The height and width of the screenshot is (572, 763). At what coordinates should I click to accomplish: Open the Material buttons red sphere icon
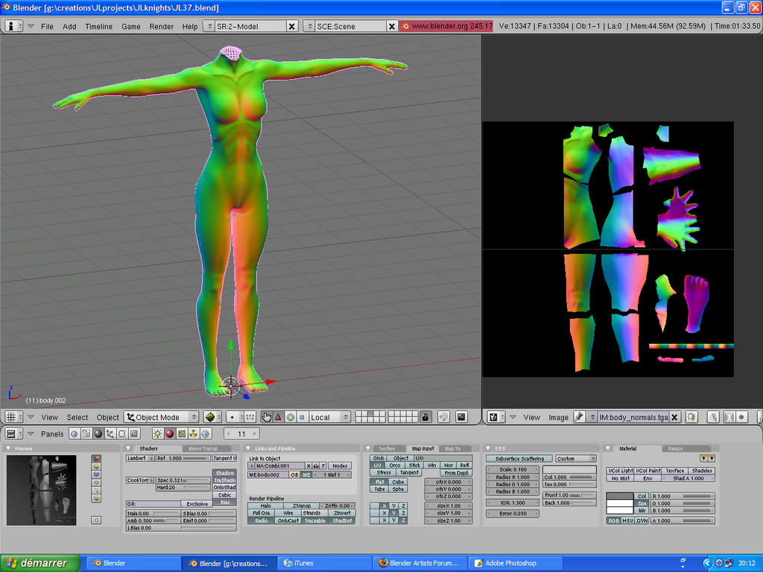coord(169,433)
